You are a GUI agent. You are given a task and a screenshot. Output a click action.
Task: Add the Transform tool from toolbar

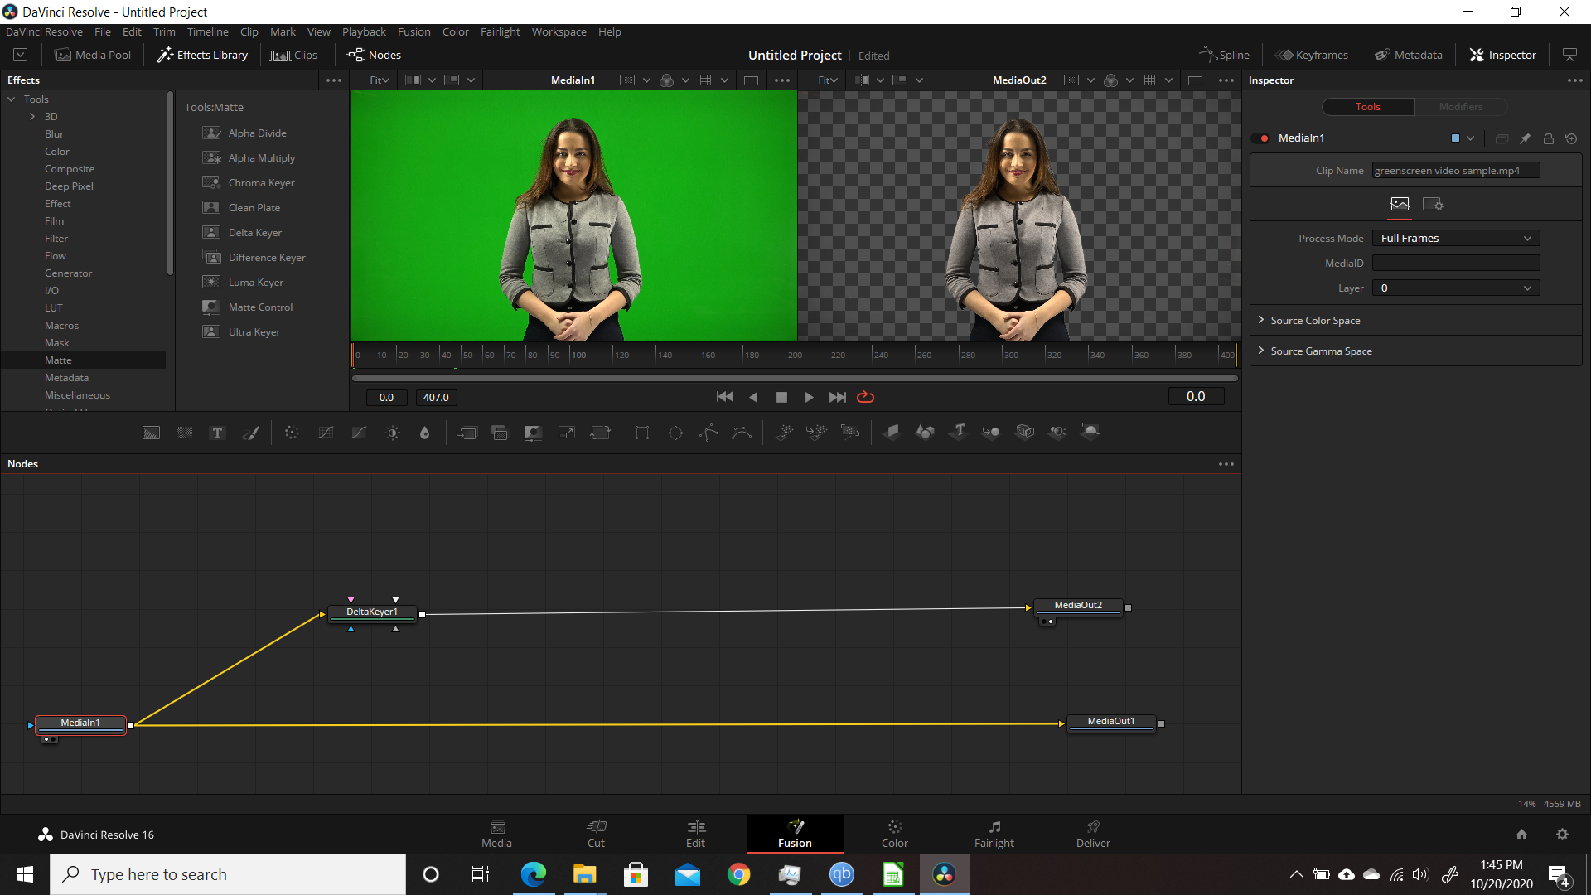click(600, 433)
